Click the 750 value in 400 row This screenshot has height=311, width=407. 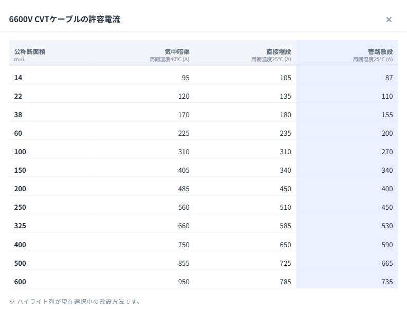click(184, 245)
